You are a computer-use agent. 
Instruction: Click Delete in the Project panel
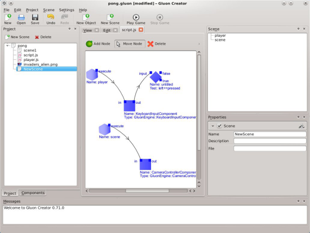tap(43, 37)
